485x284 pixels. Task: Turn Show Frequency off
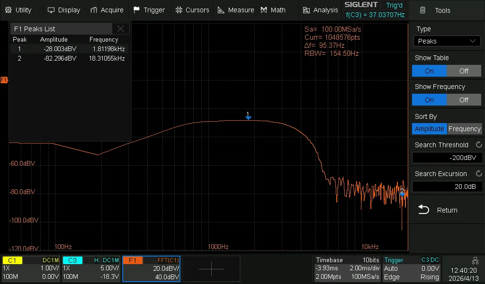click(x=464, y=100)
